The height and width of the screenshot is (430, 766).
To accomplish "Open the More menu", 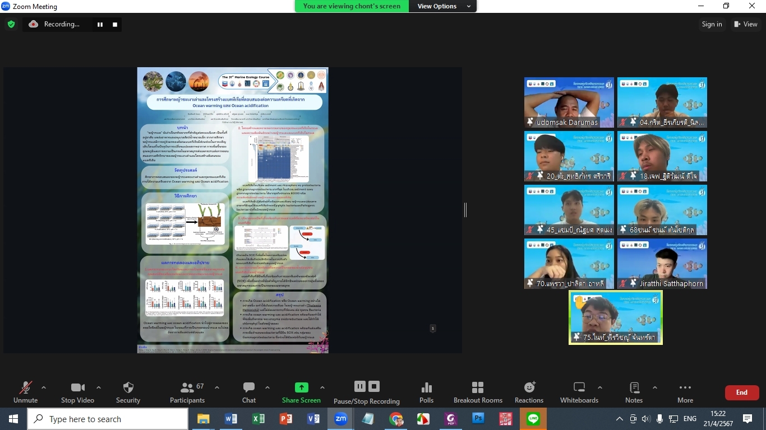I will 685,388.
